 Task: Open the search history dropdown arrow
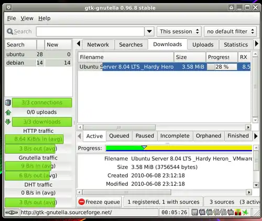coord(149,31)
